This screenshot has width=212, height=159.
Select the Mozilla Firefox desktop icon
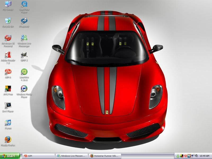[x=8, y=140]
